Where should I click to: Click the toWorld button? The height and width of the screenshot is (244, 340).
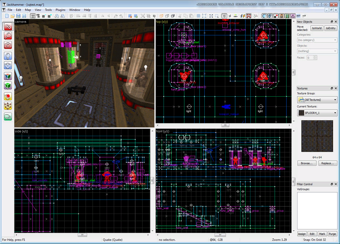coord(317,28)
